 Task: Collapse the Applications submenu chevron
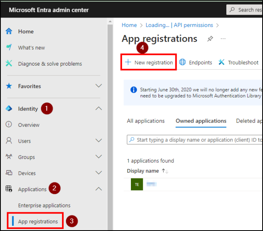[x=99, y=189]
